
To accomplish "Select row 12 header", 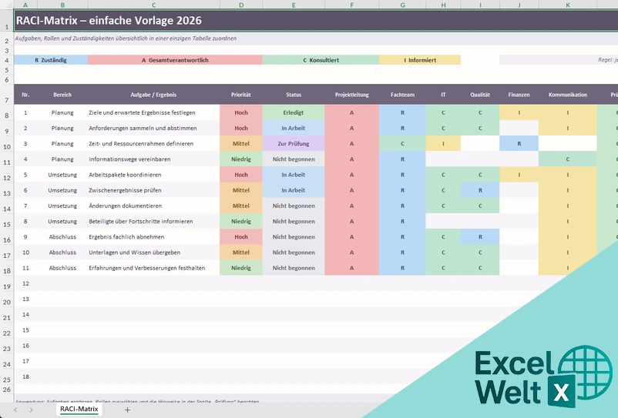I will pos(7,175).
